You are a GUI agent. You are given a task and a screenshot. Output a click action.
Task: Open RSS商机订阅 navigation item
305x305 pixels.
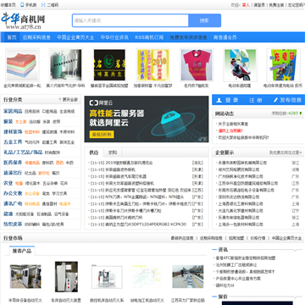[x=149, y=37]
